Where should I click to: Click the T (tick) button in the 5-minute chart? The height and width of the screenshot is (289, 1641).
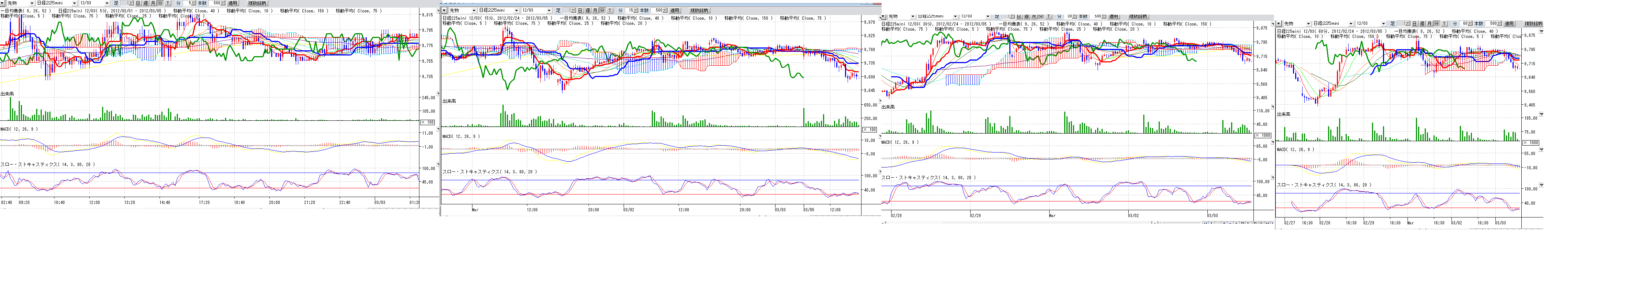[168, 3]
